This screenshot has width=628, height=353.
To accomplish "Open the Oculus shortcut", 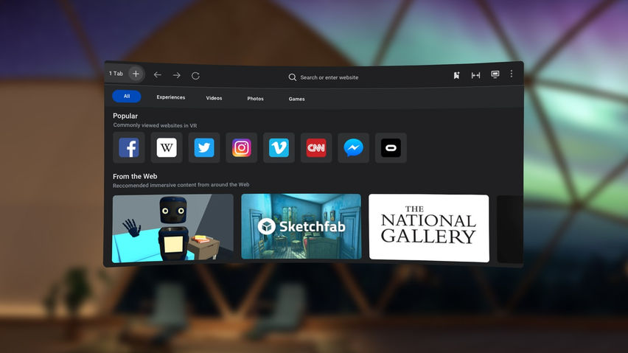I will (391, 148).
